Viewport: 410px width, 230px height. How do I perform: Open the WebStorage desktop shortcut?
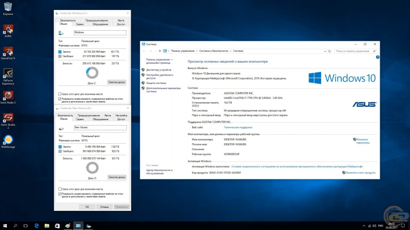[8, 142]
